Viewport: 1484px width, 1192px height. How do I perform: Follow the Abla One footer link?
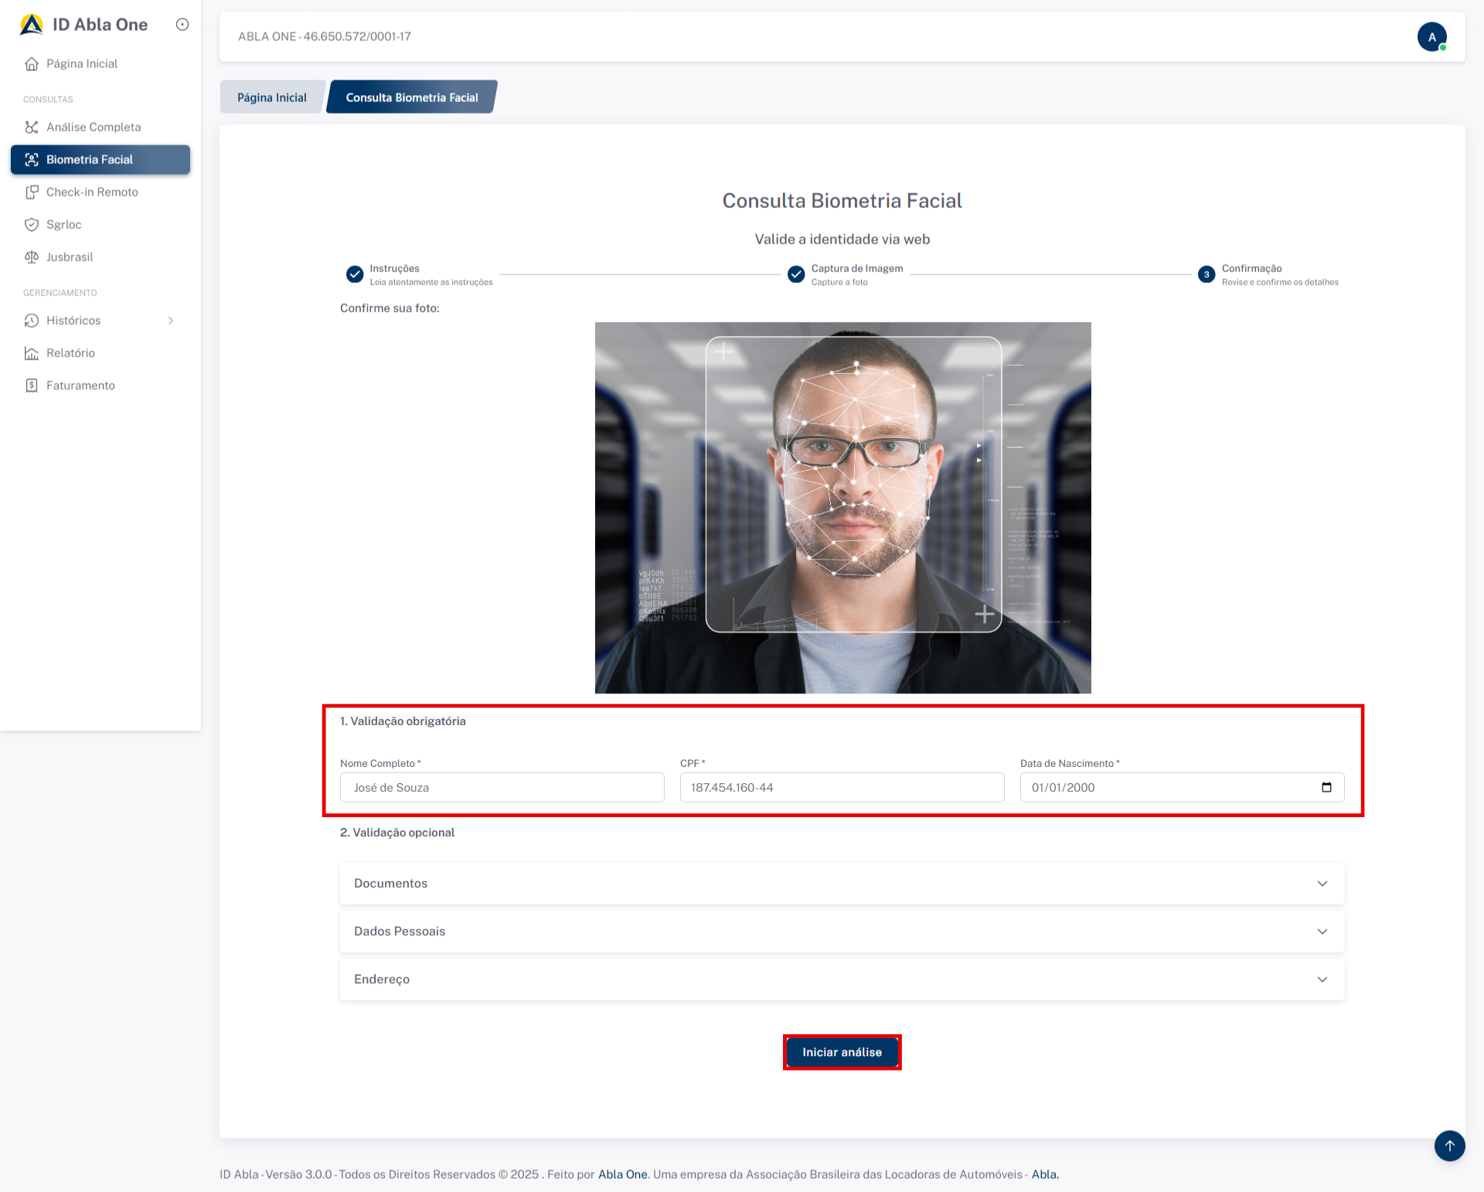click(x=622, y=1174)
